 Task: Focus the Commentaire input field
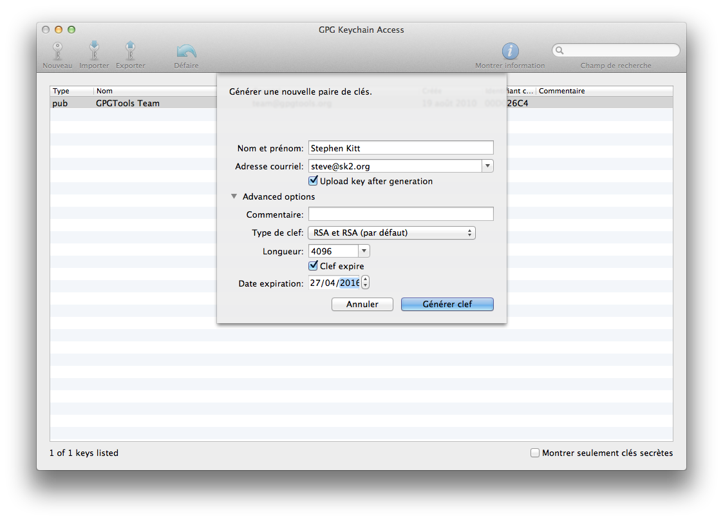tap(400, 214)
